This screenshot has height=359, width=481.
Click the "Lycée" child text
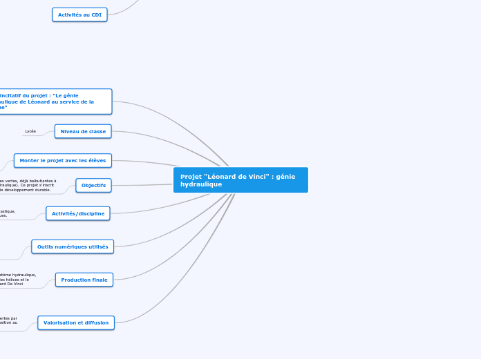30,131
